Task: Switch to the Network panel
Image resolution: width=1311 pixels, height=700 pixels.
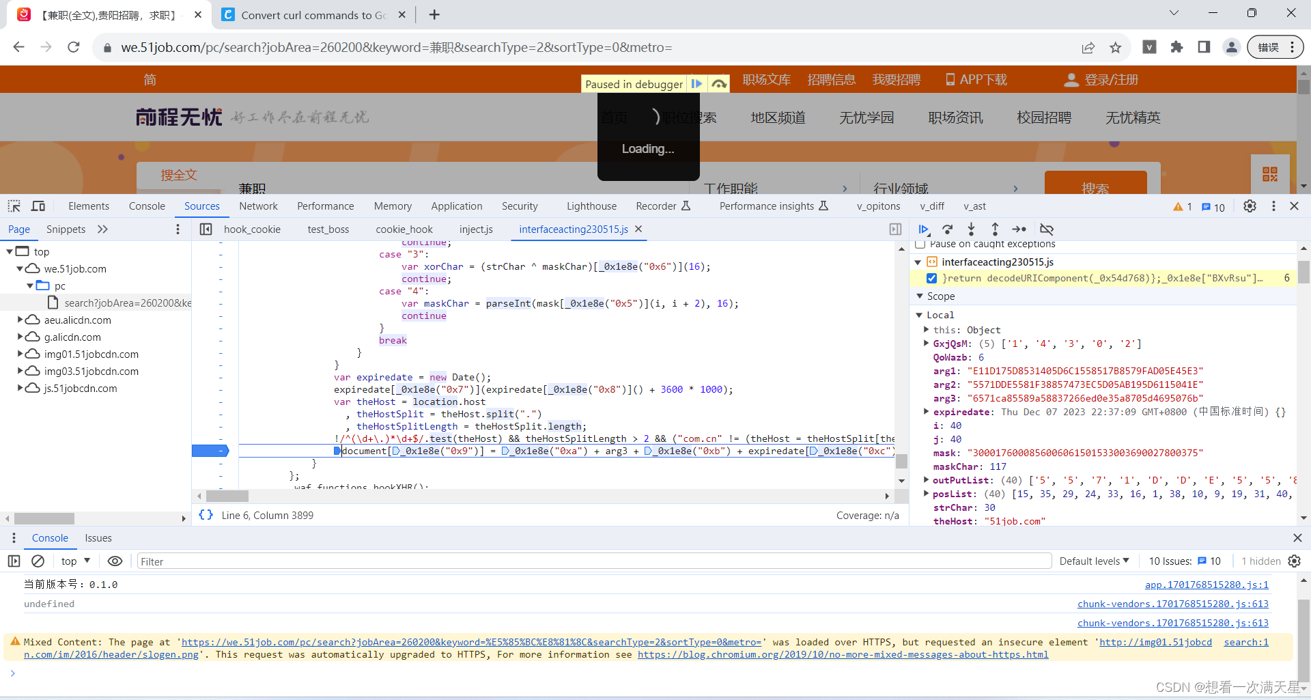Action: pyautogui.click(x=258, y=206)
